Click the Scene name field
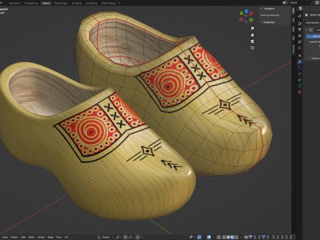Viewport: 320px width, 240px height. (300, 3)
